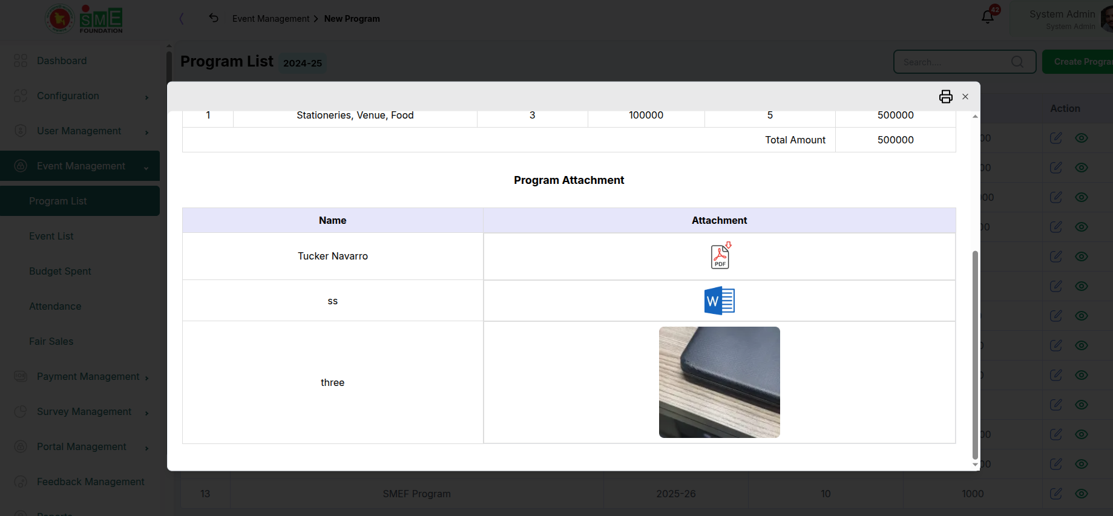This screenshot has height=516, width=1113.
Task: Open the notifications bell
Action: click(x=988, y=17)
